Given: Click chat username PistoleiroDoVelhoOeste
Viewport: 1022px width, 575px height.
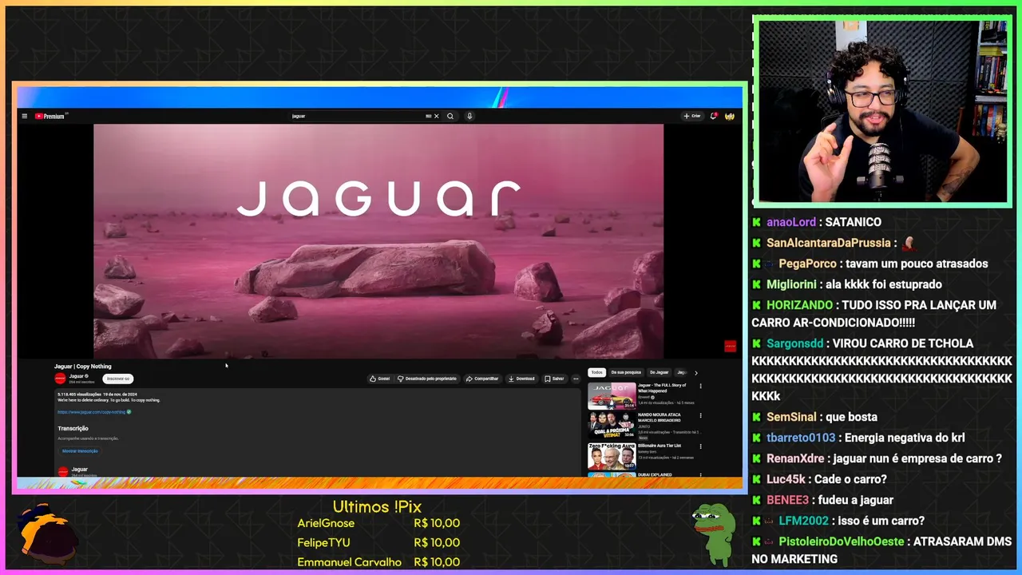Looking at the screenshot, I should click(842, 541).
